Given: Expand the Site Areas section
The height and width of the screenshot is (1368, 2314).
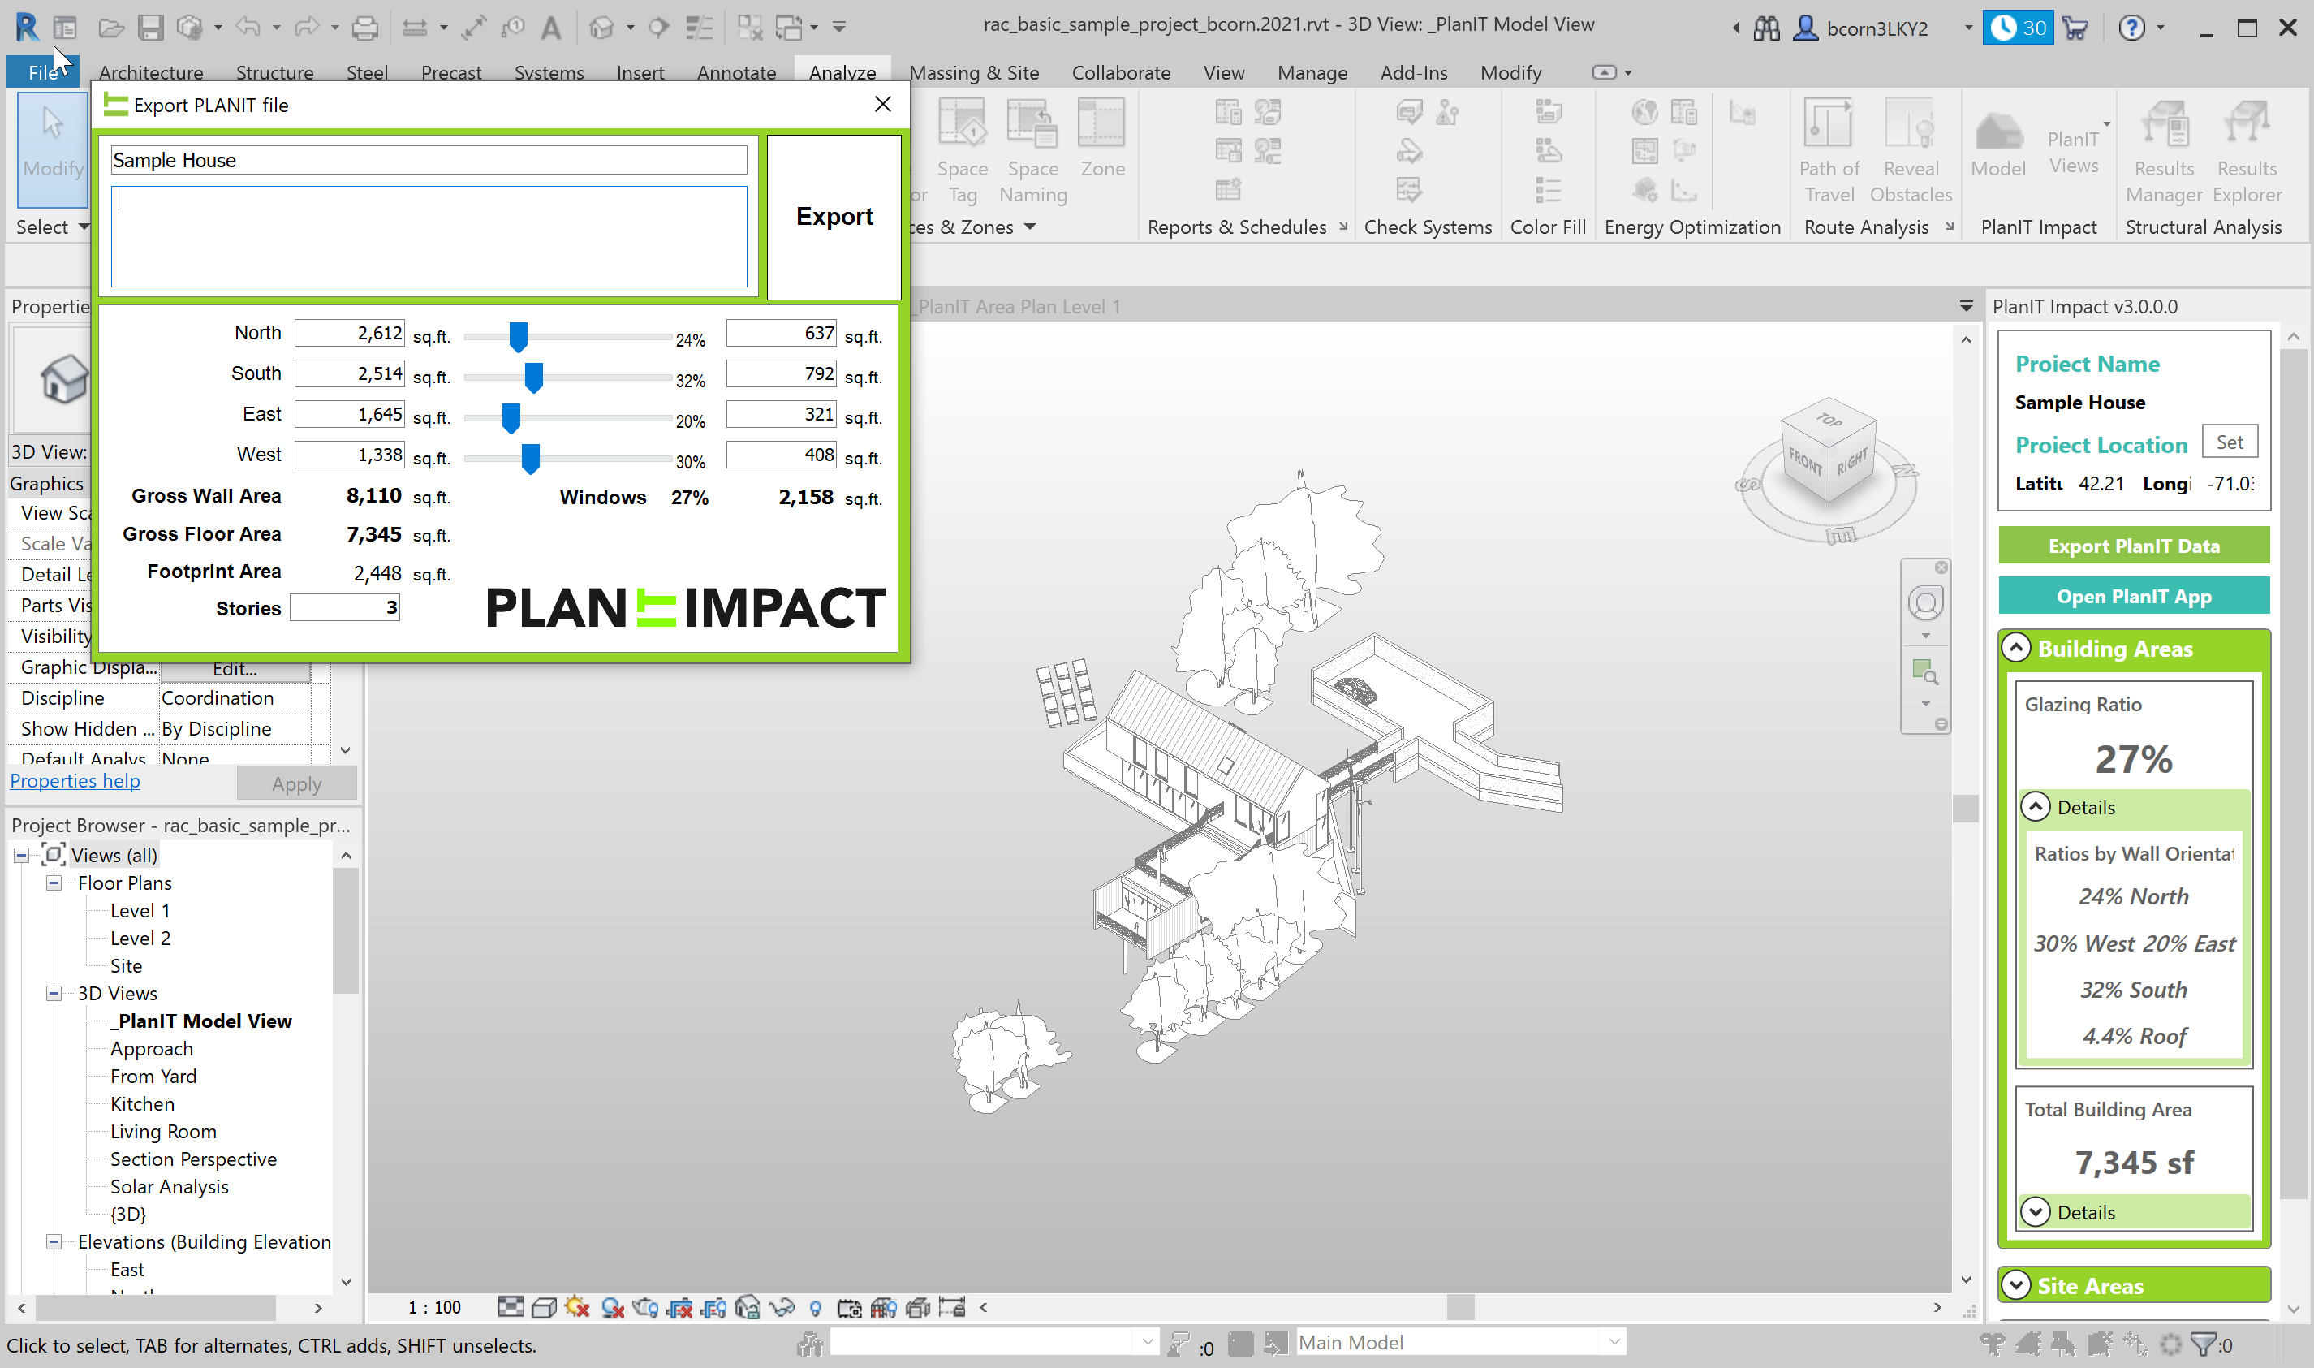Looking at the screenshot, I should [2016, 1285].
